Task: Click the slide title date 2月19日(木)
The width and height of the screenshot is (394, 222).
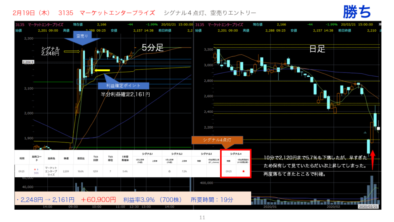Action: point(31,13)
